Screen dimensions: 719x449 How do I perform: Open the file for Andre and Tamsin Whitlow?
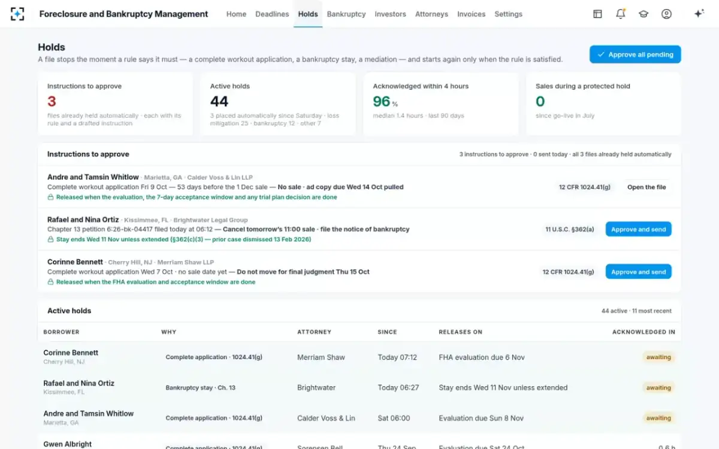tap(647, 187)
